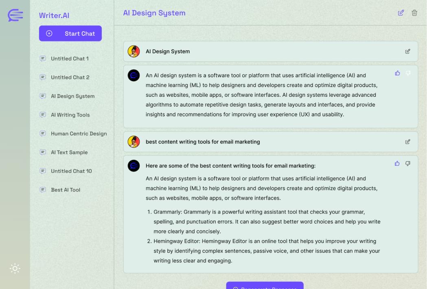Screen dimensions: 427x289
Task: Open the AI Design System chat
Action: [x=72, y=96]
